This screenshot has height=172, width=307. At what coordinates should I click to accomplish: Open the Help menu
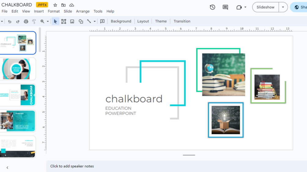pyautogui.click(x=110, y=11)
